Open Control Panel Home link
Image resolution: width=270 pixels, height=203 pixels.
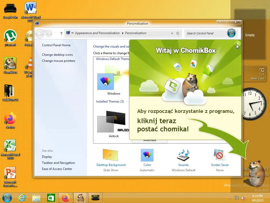tap(56, 45)
